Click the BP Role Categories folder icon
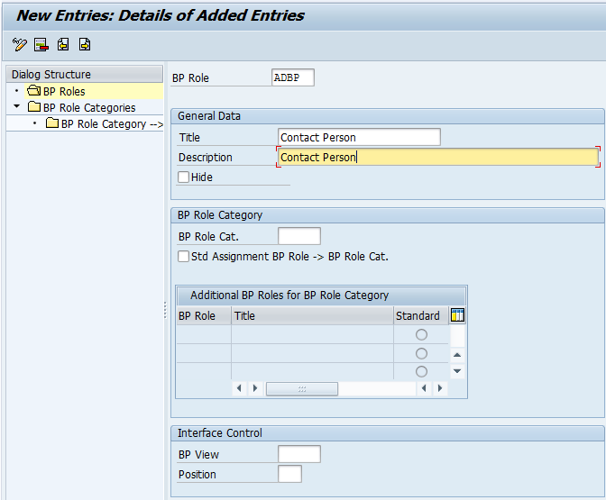Viewport: 606px width, 500px height. pyautogui.click(x=34, y=107)
